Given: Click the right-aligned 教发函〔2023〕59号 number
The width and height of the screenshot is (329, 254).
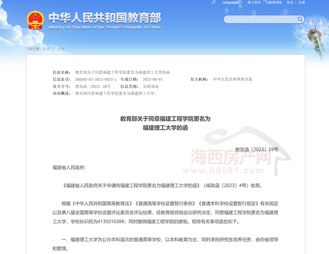Looking at the screenshot, I should (257, 149).
